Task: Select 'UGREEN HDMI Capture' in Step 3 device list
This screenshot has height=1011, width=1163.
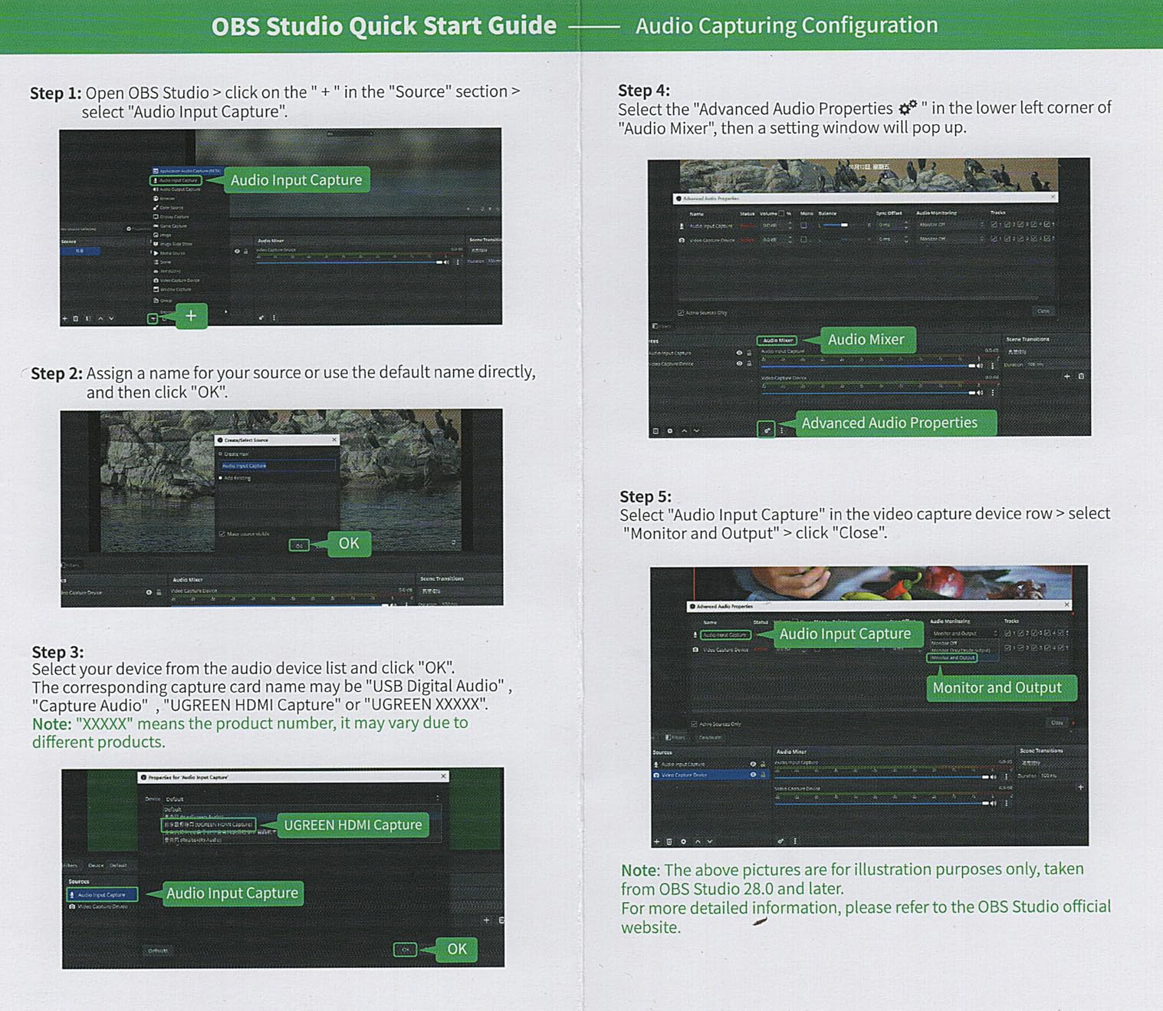Action: tap(208, 825)
